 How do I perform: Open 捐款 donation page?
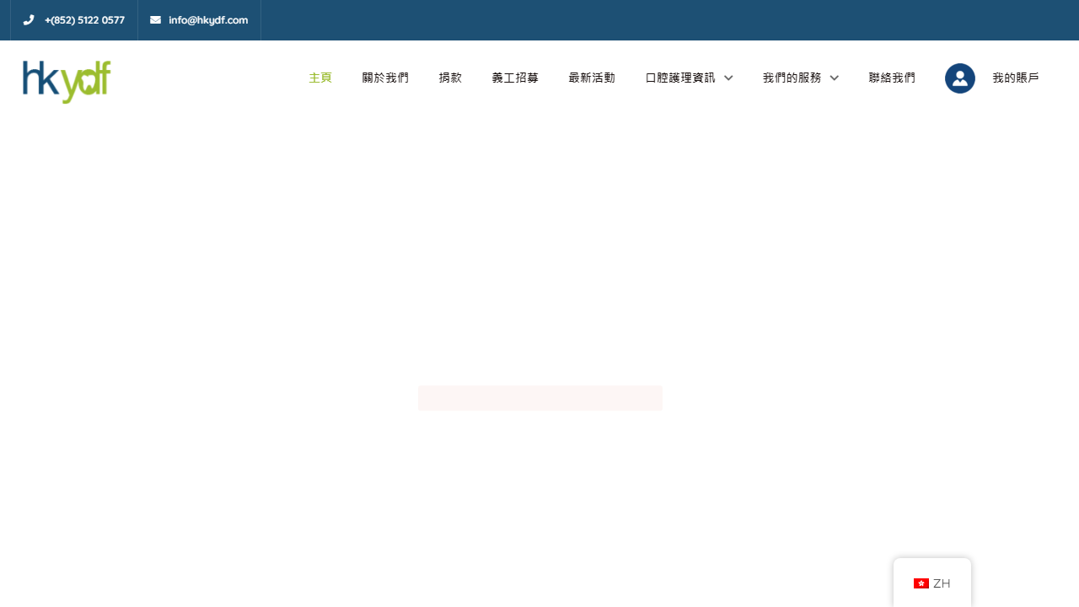click(x=450, y=78)
